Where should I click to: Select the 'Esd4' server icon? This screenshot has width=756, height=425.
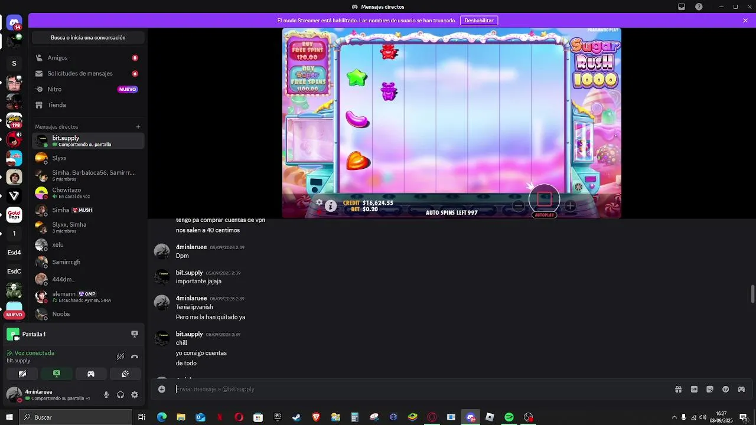14,253
